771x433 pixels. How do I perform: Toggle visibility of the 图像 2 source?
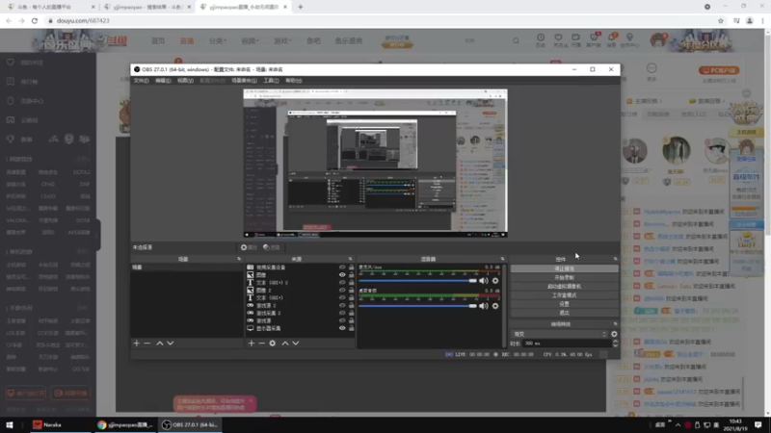click(342, 291)
